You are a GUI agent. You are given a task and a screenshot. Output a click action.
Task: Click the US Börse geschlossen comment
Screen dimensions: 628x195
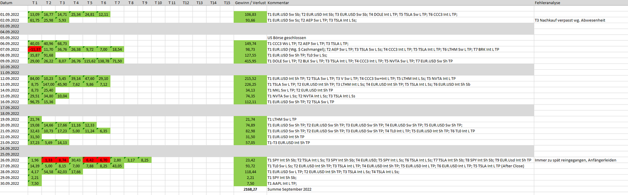pos(287,38)
